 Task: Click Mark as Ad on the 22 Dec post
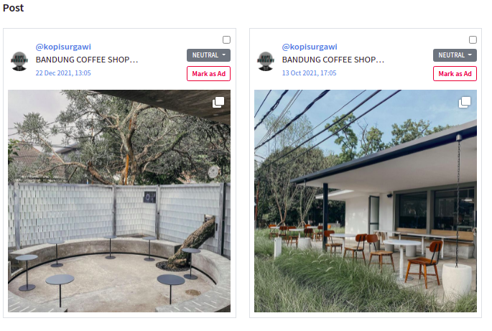coord(209,74)
